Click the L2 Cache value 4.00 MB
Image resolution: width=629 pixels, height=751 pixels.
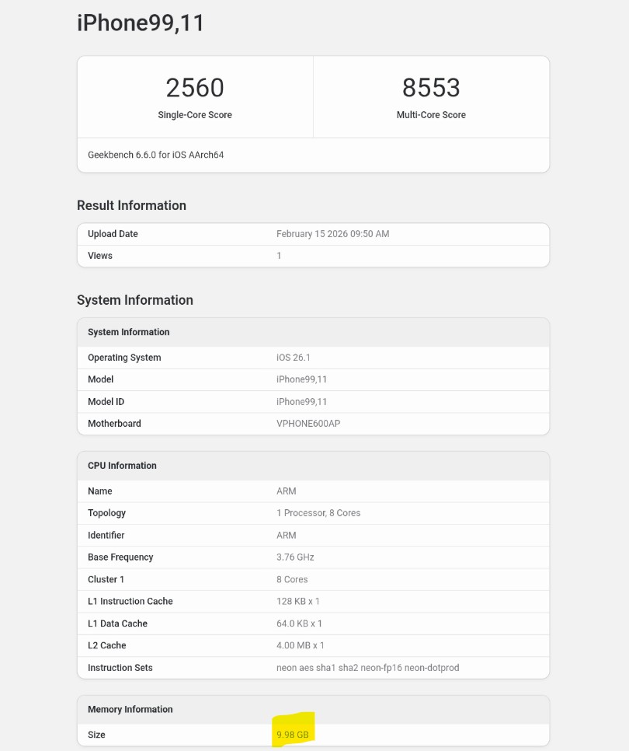point(301,645)
